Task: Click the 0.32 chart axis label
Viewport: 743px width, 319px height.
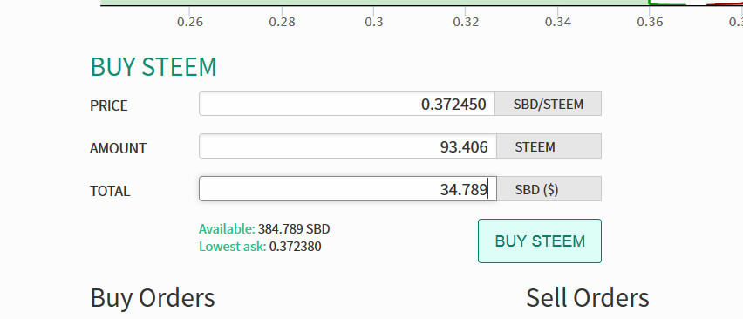Action: coord(466,23)
